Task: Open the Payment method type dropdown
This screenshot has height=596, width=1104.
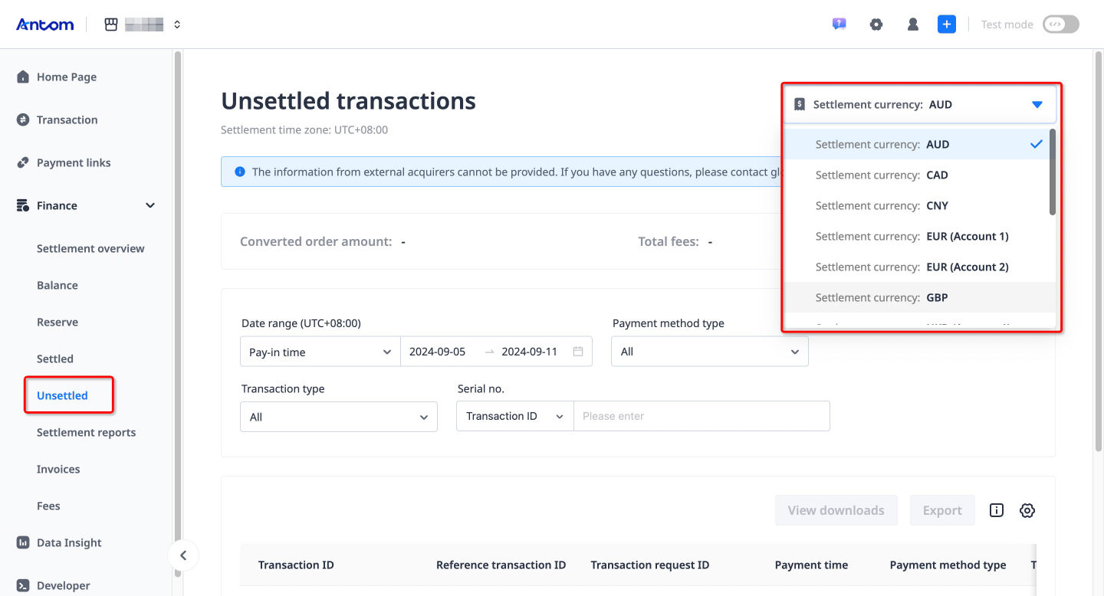Action: 709,351
